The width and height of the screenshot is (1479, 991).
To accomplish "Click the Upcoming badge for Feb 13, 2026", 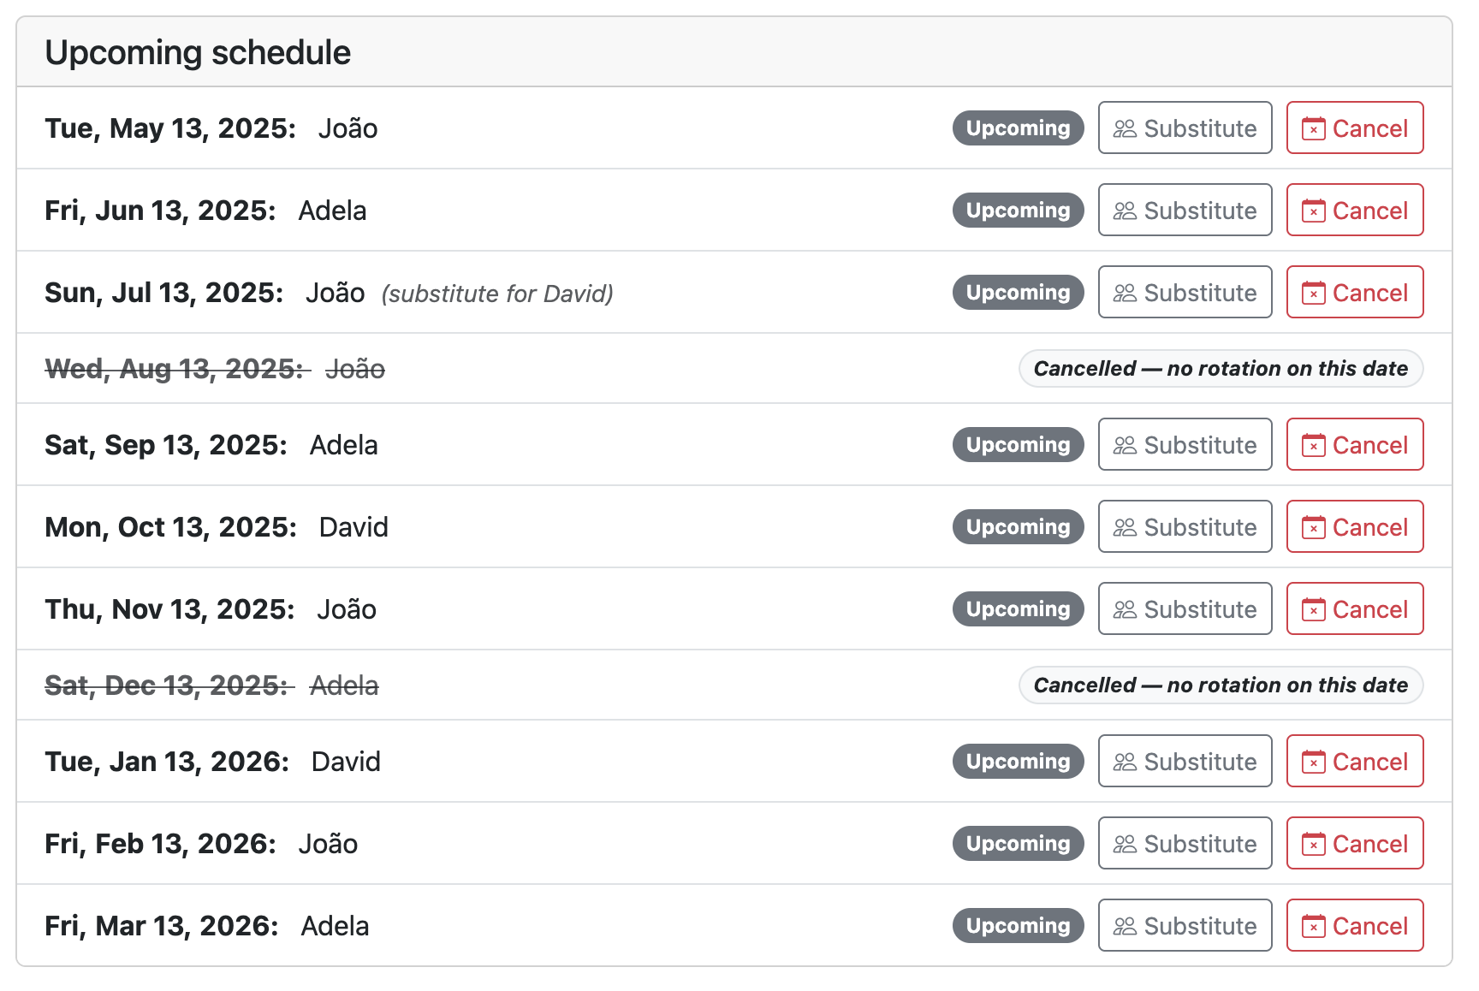I will click(1019, 844).
